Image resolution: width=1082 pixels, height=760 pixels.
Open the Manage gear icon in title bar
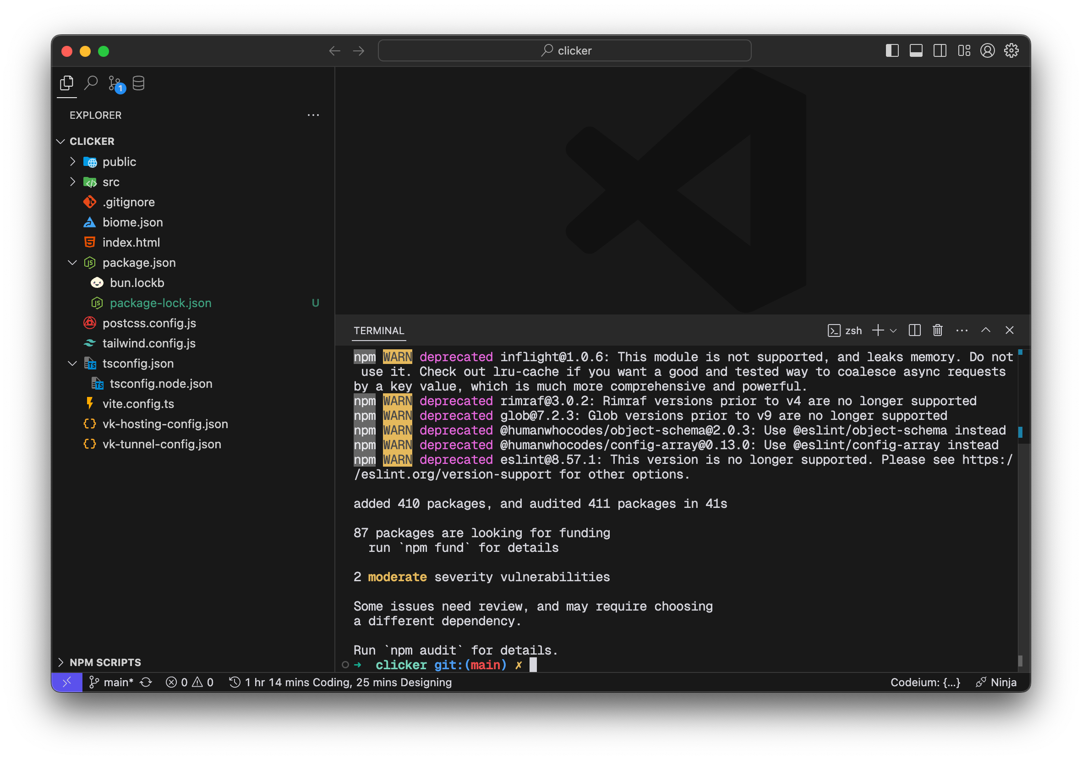(x=1011, y=50)
